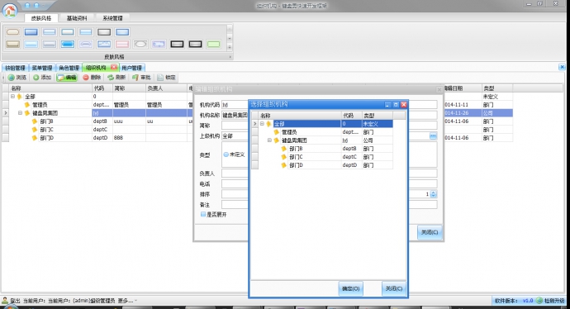The height and width of the screenshot is (309, 570).
Task: Expand the skin gallery dropdown arrow
Action: tap(230, 47)
